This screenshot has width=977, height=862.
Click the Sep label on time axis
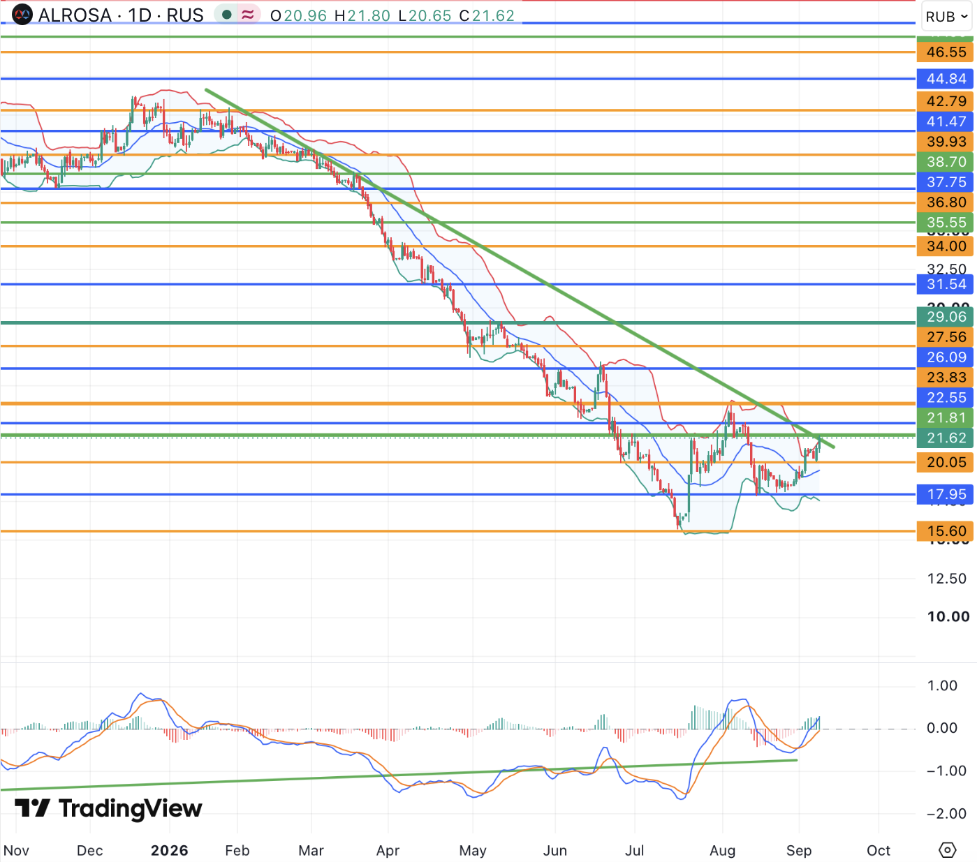tap(799, 850)
